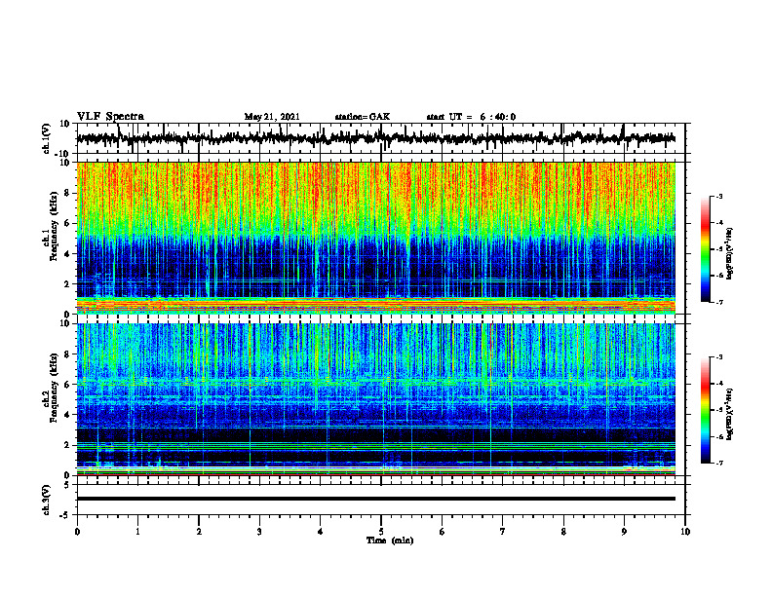Click the "ch.3(V)" axis label
Image resolution: width=772 pixels, height=596 pixels.
click(x=47, y=500)
